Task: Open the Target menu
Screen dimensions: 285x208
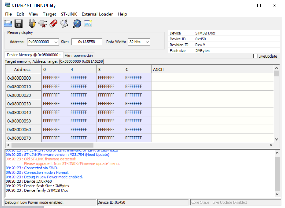Action: point(49,14)
